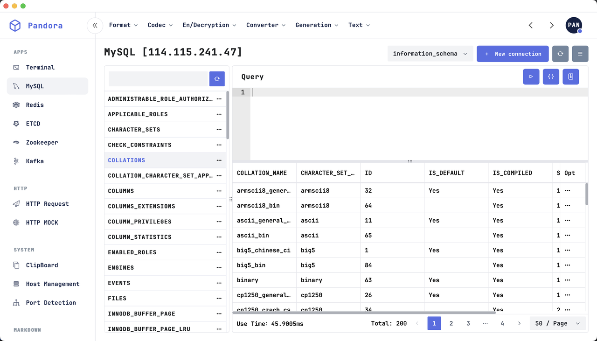Viewport: 597px width, 341px height.
Task: Go to results page 2
Action: click(451, 323)
